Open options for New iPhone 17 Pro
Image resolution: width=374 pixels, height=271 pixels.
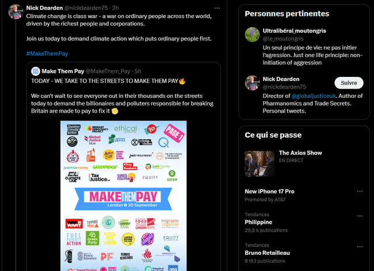(360, 192)
